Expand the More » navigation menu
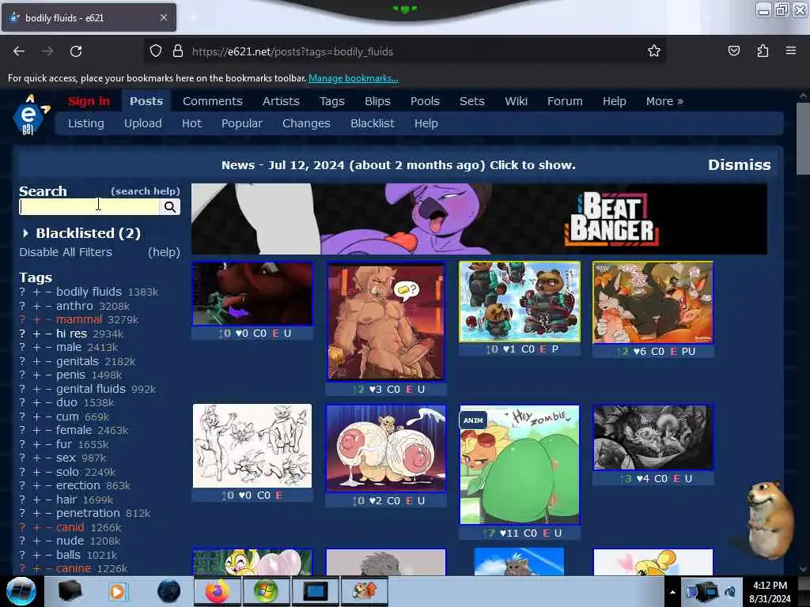The width and height of the screenshot is (810, 607). coord(664,101)
